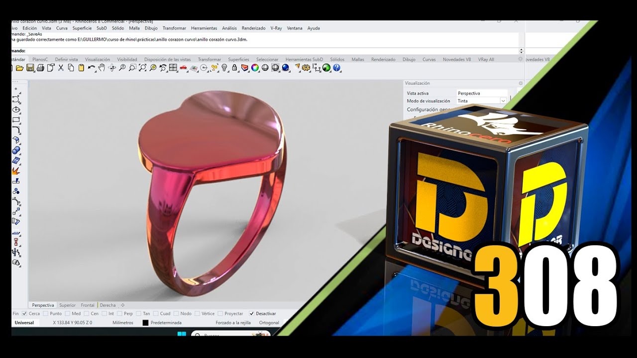Uncheck the Desactivar osnap checkbox
Viewport: 637px width, 358px height.
pyautogui.click(x=251, y=314)
